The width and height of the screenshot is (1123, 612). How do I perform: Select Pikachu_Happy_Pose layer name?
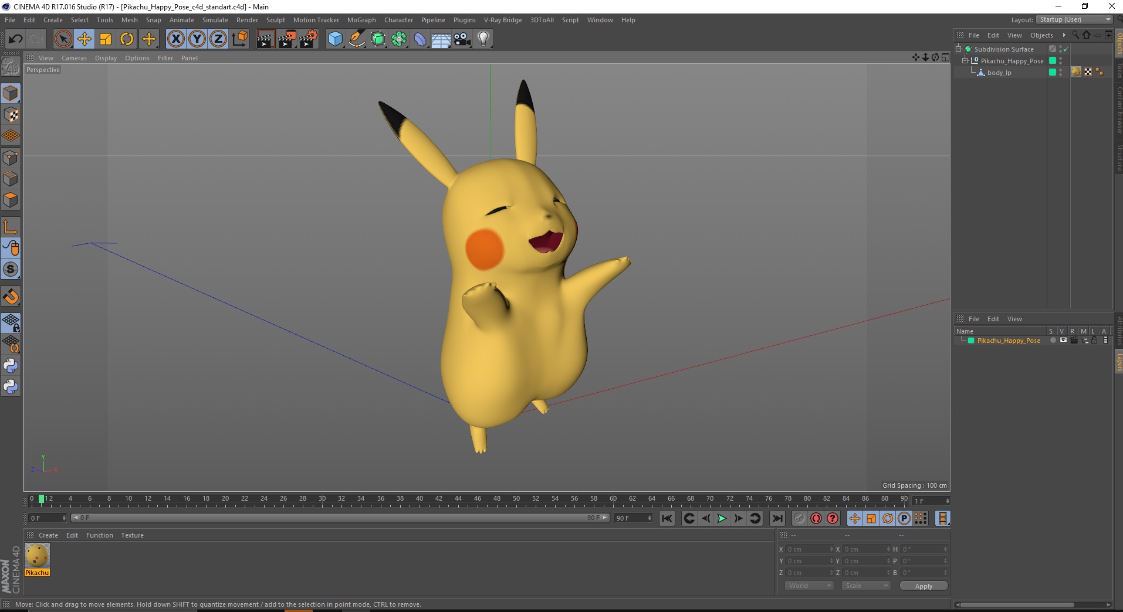click(x=1009, y=341)
